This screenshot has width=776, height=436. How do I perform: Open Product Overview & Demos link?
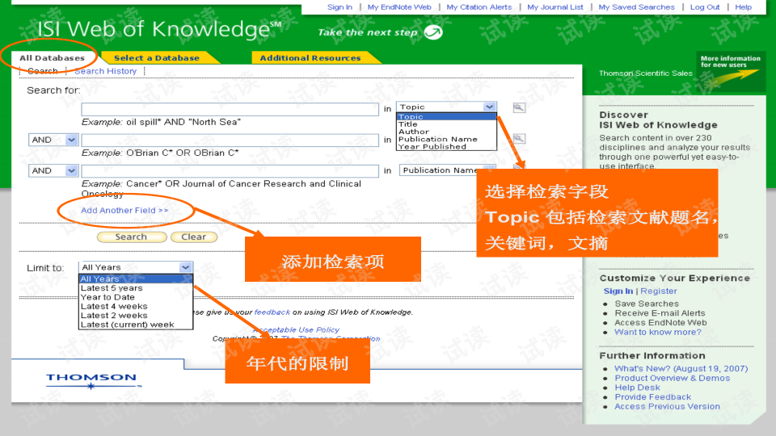pos(672,378)
